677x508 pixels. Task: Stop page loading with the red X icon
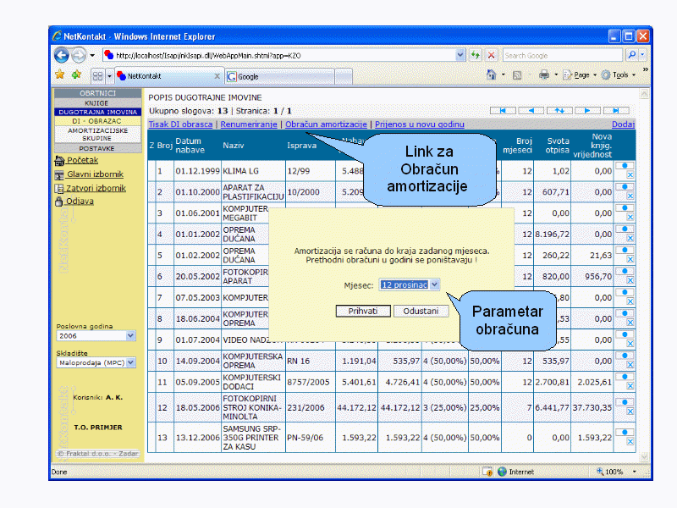coord(491,55)
